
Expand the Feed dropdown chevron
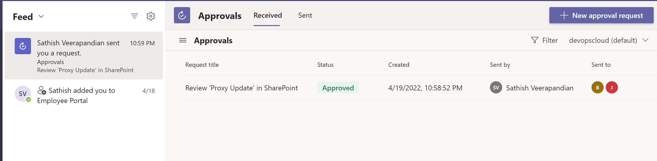(x=41, y=16)
